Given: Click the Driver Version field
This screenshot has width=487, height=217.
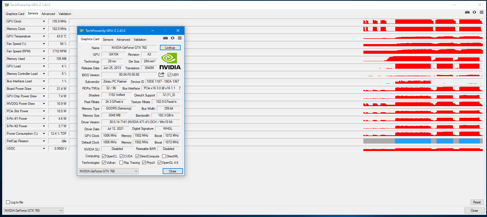Looking at the screenshot, I should point(141,122).
